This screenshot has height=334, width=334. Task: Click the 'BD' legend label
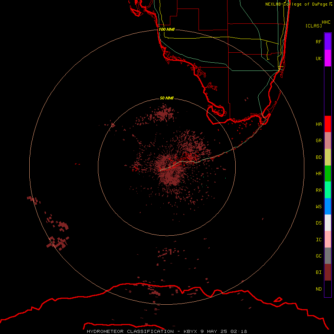[x=318, y=157]
